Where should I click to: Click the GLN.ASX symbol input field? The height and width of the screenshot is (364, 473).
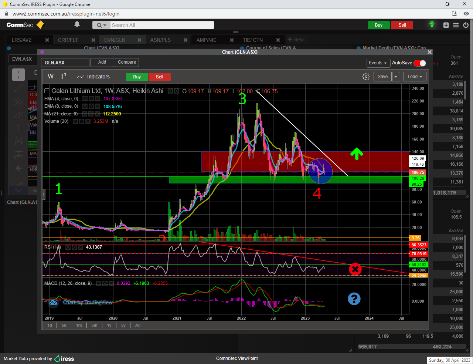(x=65, y=63)
